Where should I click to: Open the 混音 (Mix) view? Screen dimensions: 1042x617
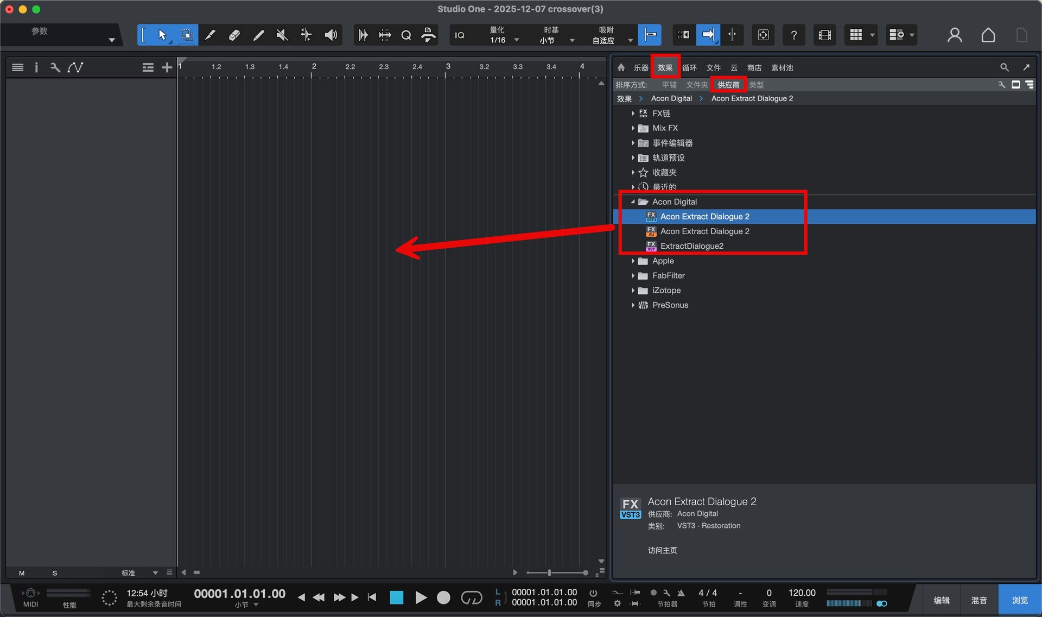(979, 600)
